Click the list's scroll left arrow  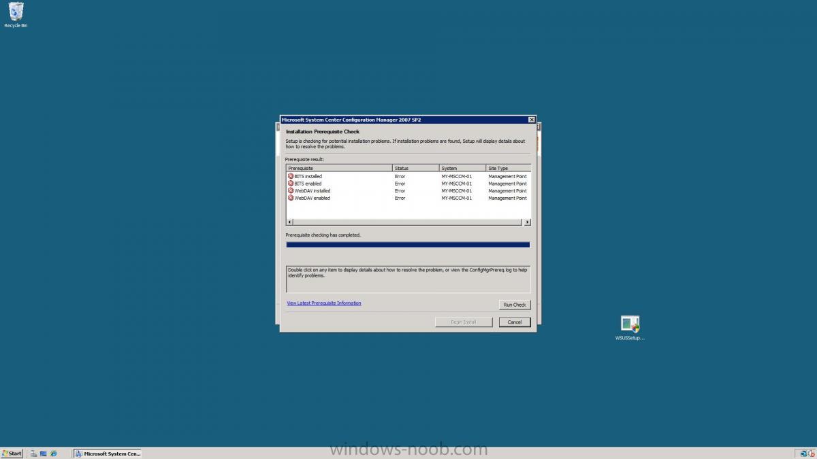(x=289, y=222)
